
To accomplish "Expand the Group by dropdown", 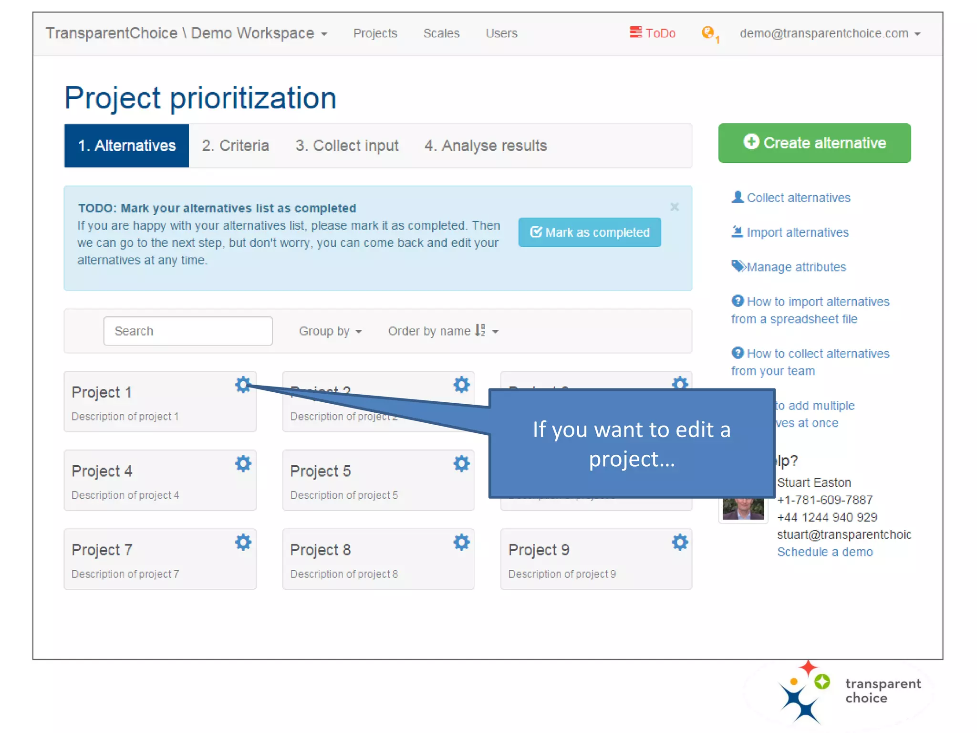I will coord(330,331).
